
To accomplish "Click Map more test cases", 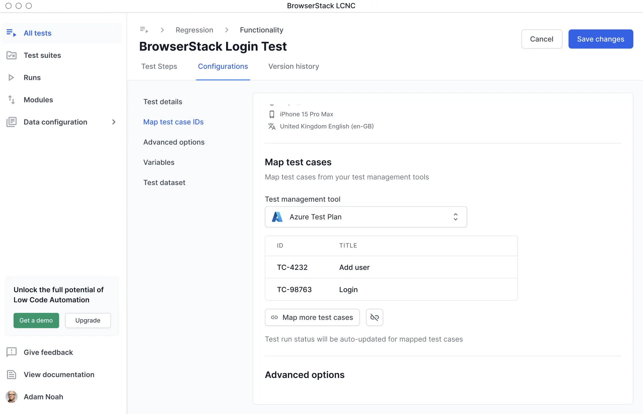I will click(312, 317).
